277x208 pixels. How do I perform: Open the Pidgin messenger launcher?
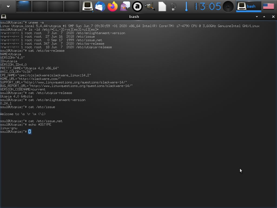[x=125, y=6]
